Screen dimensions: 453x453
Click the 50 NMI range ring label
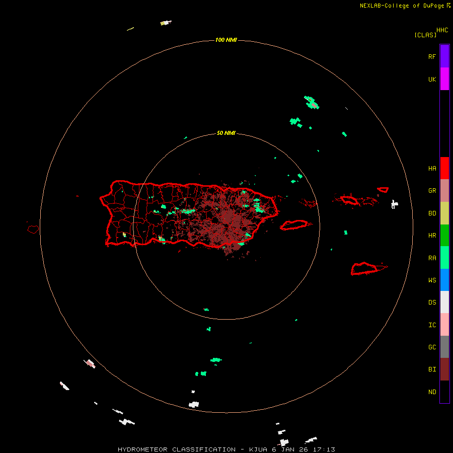(226, 133)
